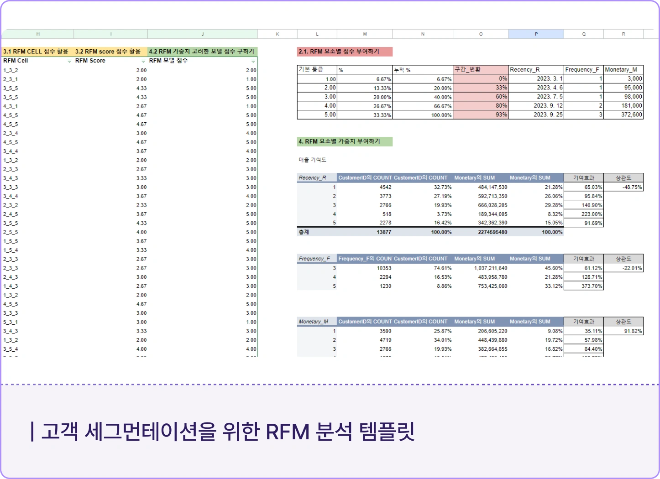Viewport: 660px width, 479px height.
Task: Select highlighted column P header
Action: click(x=536, y=34)
